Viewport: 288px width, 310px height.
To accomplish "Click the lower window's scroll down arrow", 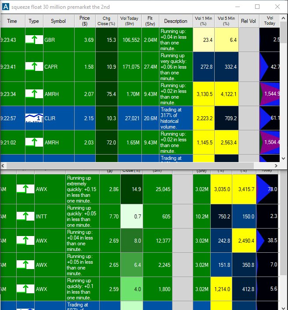I will click(283, 308).
